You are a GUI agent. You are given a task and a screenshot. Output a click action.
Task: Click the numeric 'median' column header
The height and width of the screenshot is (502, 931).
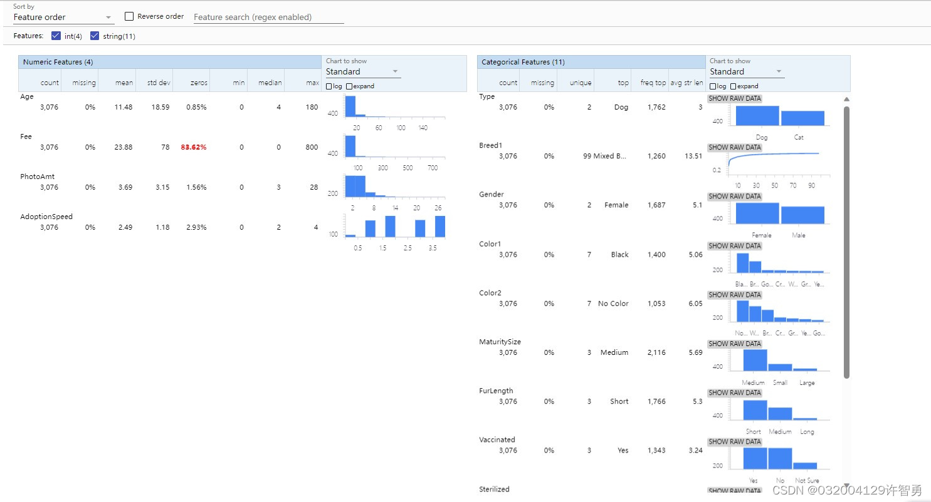pyautogui.click(x=271, y=83)
